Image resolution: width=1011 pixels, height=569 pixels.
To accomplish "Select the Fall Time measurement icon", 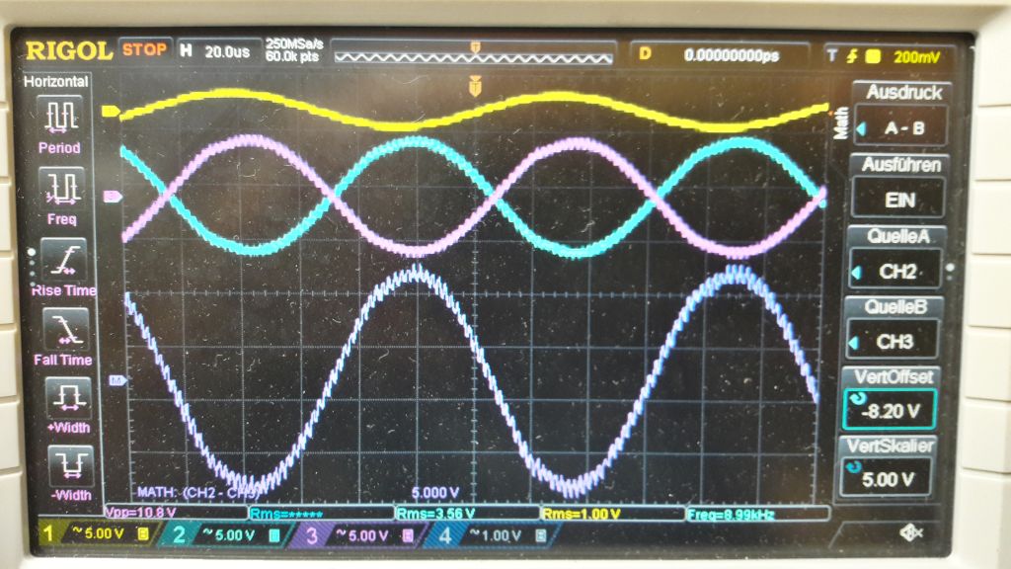I will pyautogui.click(x=66, y=330).
